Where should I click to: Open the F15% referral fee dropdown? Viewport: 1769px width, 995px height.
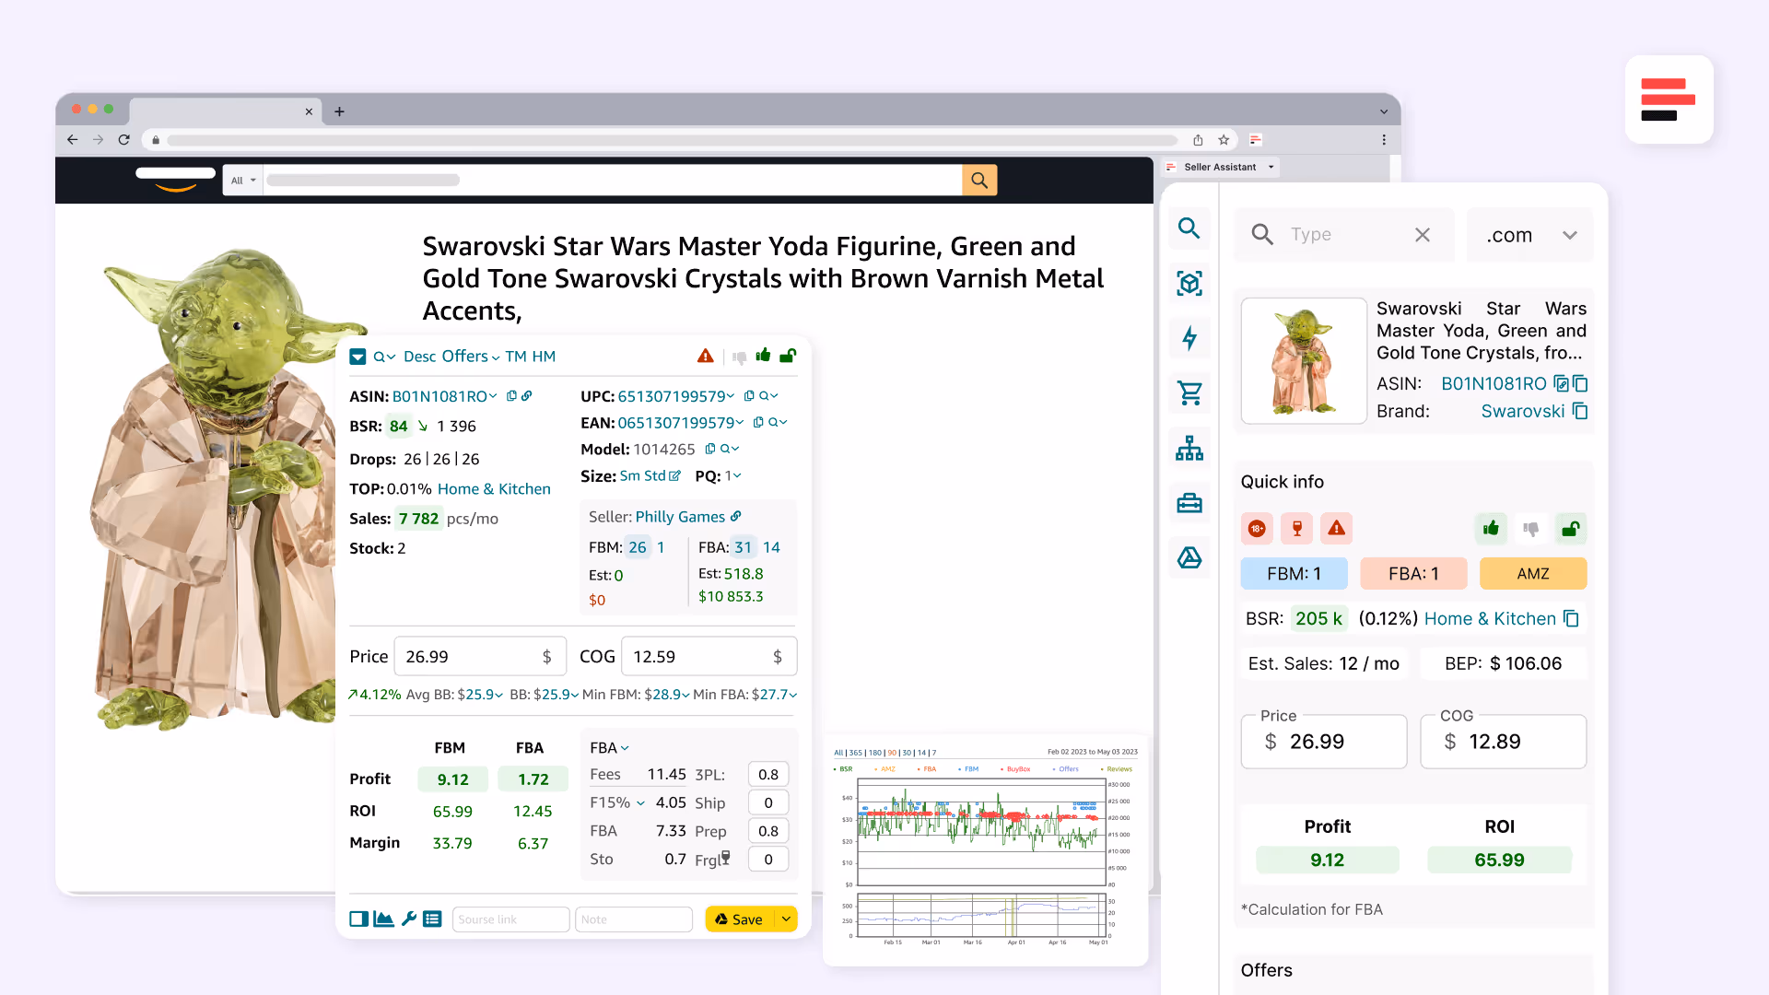[617, 803]
